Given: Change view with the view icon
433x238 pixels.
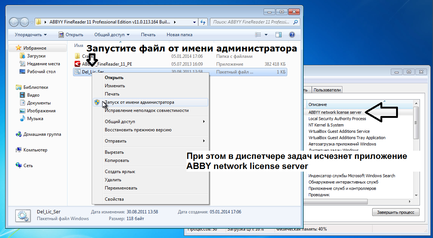Looking at the screenshot, I should (x=258, y=35).
